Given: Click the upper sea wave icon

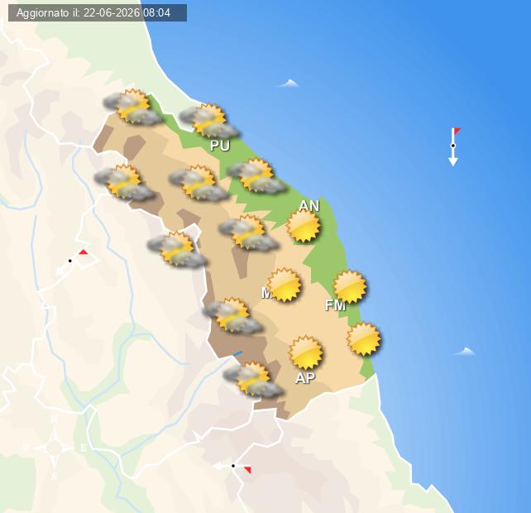Looking at the screenshot, I should pos(289,84).
